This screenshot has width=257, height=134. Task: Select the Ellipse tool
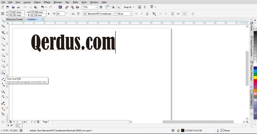[x=3, y=60]
